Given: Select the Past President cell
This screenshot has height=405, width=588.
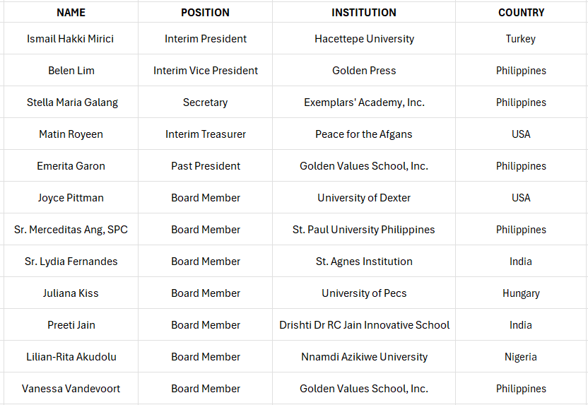Looking at the screenshot, I should (x=205, y=166).
